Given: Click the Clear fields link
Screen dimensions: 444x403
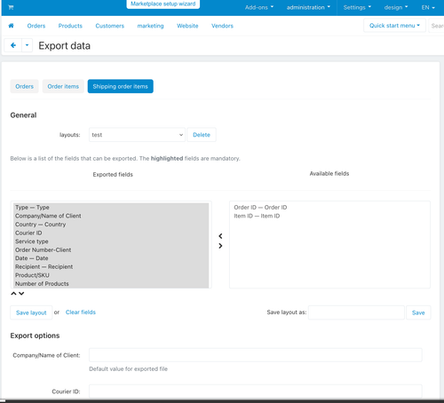Looking at the screenshot, I should tap(81, 312).
